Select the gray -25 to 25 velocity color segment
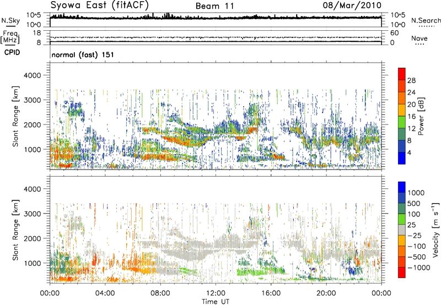Image resolution: width=441 pixels, height=305 pixels. [x=402, y=230]
